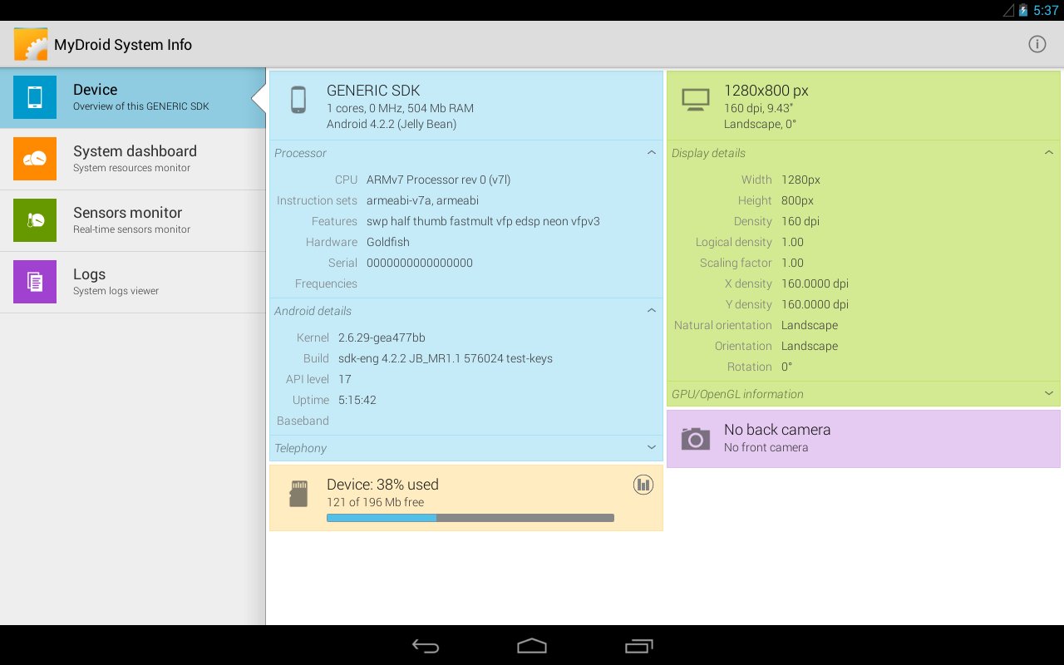
Task: Click the 'No front camera' text
Action: tap(766, 447)
